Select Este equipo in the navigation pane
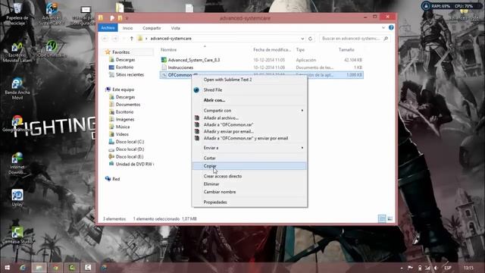The width and height of the screenshot is (485, 273). (x=123, y=89)
